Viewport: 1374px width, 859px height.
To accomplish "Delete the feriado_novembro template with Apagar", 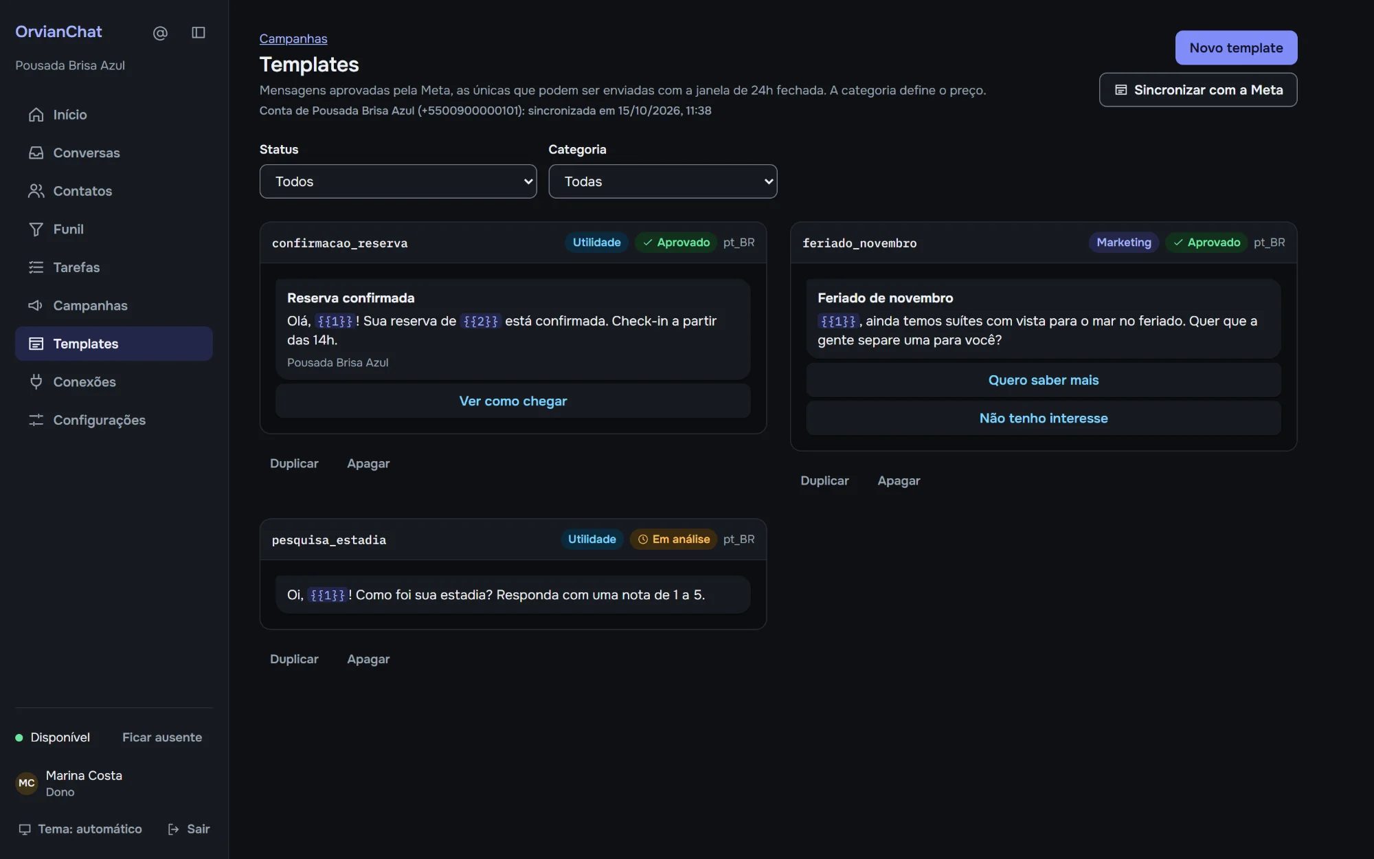I will click(899, 480).
